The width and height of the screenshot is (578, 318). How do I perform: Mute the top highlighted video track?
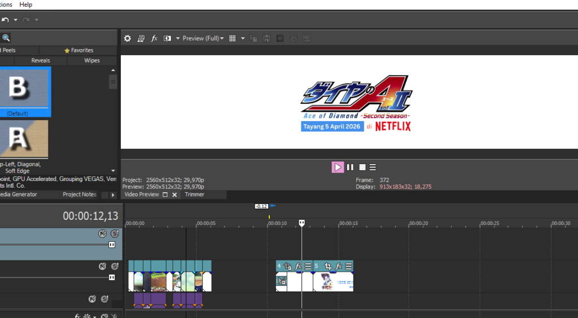(102, 233)
